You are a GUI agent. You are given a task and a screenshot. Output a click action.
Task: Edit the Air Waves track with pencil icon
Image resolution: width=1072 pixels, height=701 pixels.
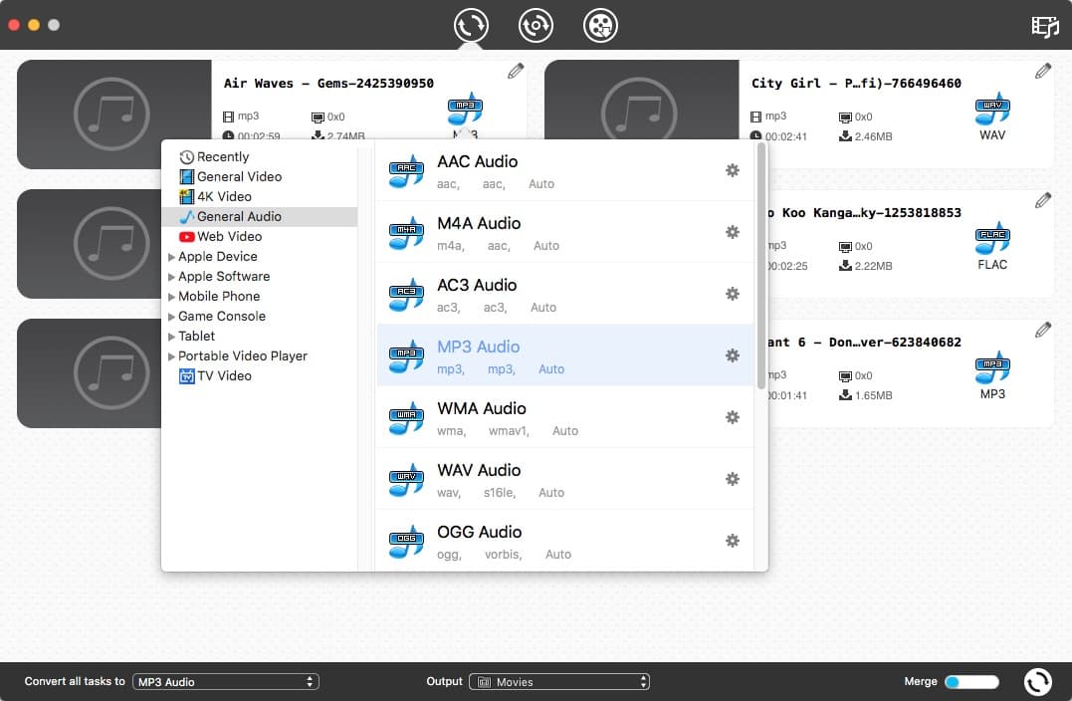click(516, 70)
